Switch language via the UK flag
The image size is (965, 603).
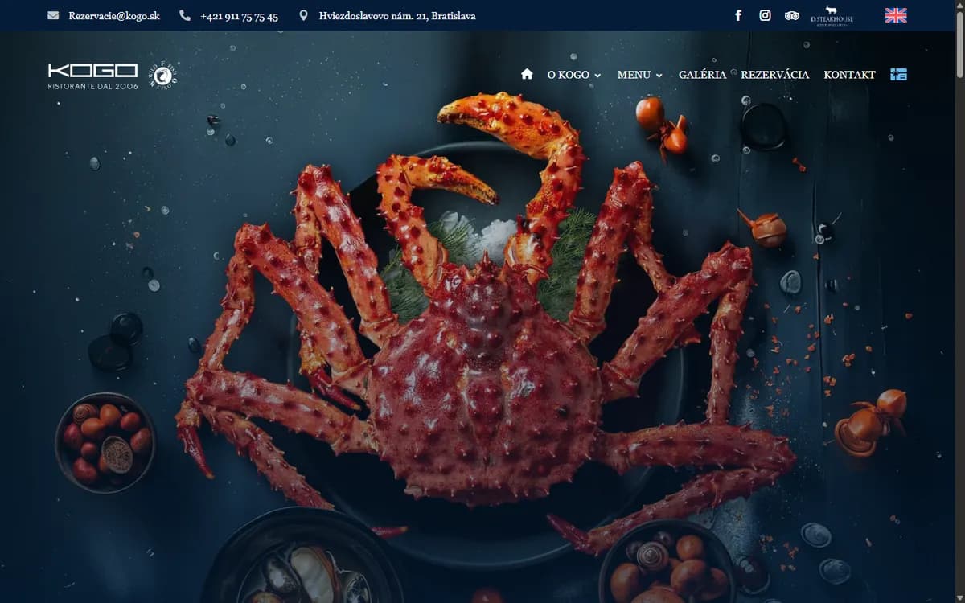pos(896,15)
